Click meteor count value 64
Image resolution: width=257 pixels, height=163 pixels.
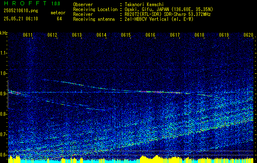click(x=59, y=19)
